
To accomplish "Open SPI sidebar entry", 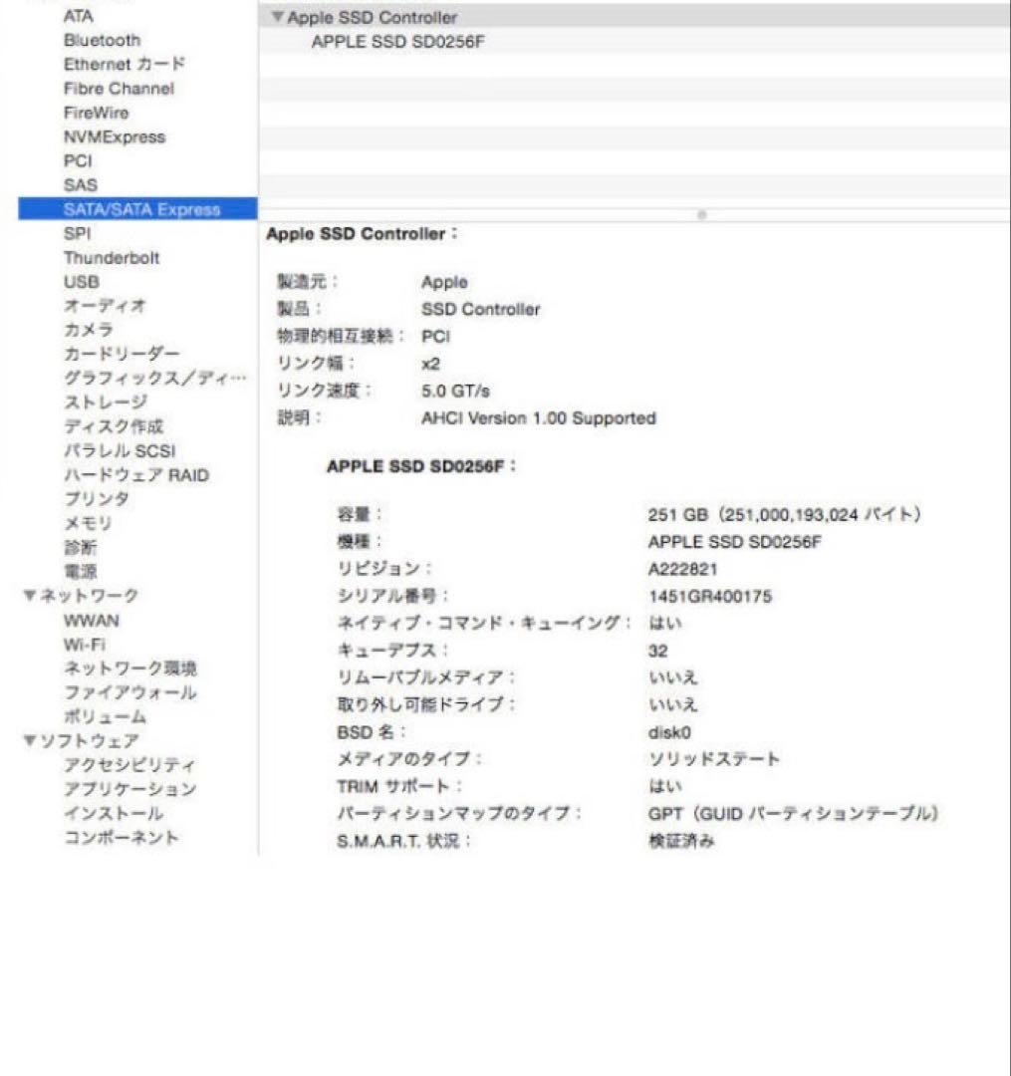I will [78, 233].
